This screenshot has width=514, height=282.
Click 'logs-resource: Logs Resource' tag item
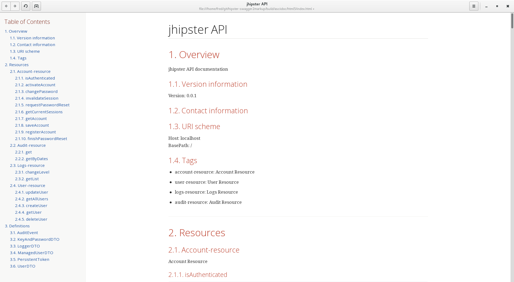[206, 192]
